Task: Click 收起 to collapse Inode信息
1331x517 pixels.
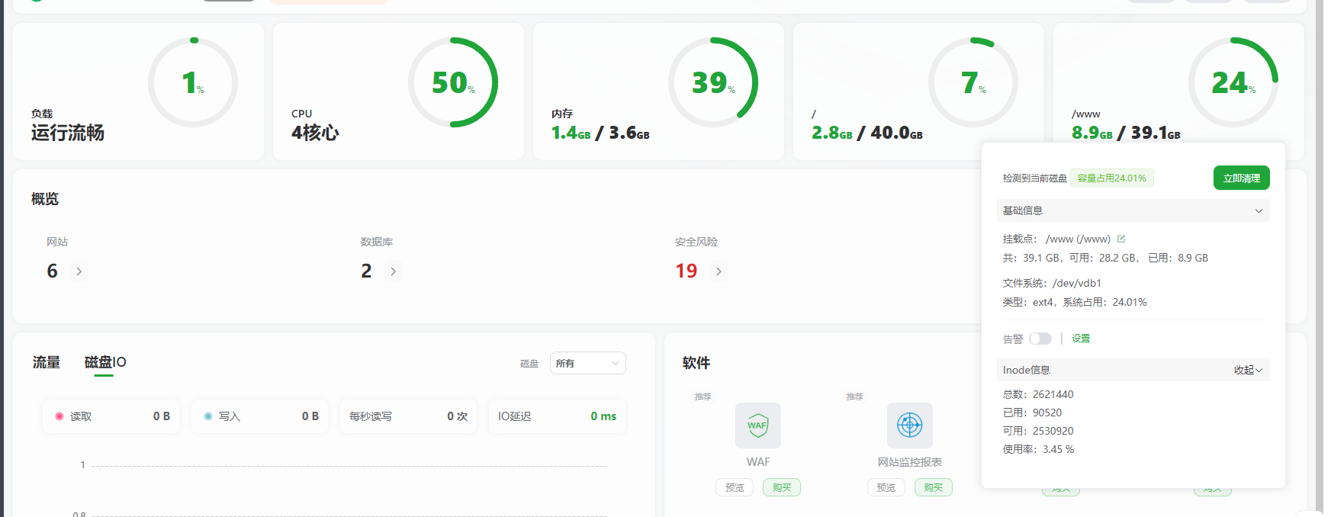Action: coord(1248,370)
